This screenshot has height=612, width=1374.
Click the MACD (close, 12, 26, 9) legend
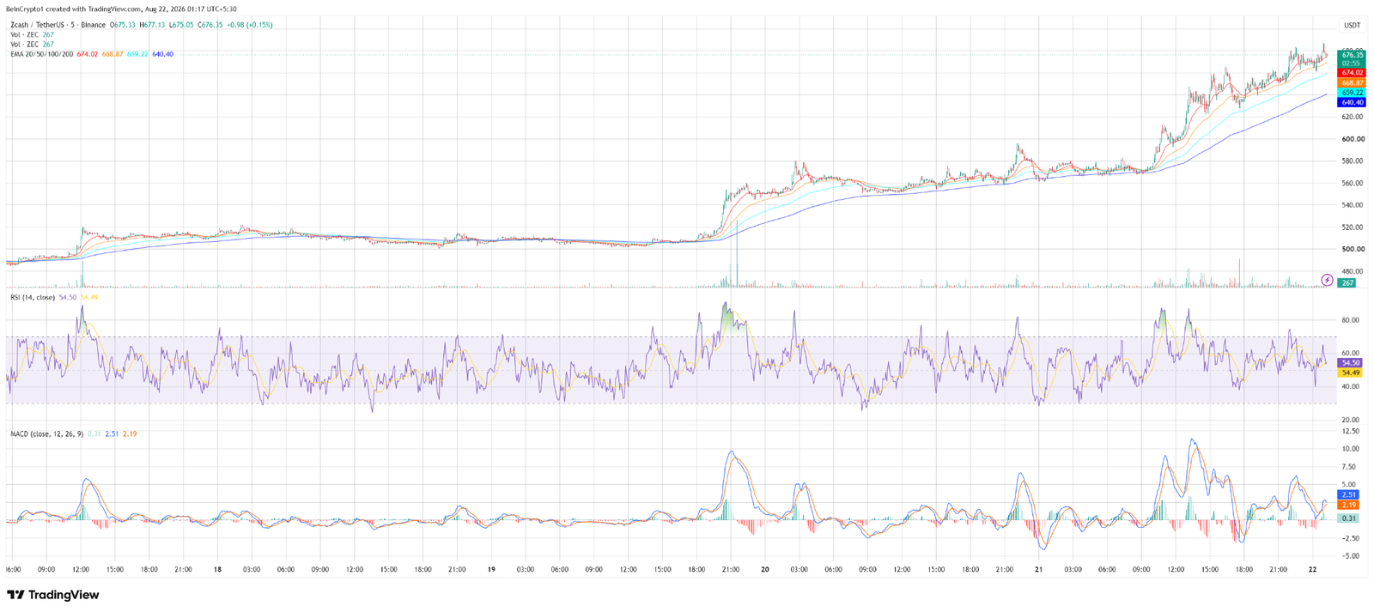pos(46,433)
